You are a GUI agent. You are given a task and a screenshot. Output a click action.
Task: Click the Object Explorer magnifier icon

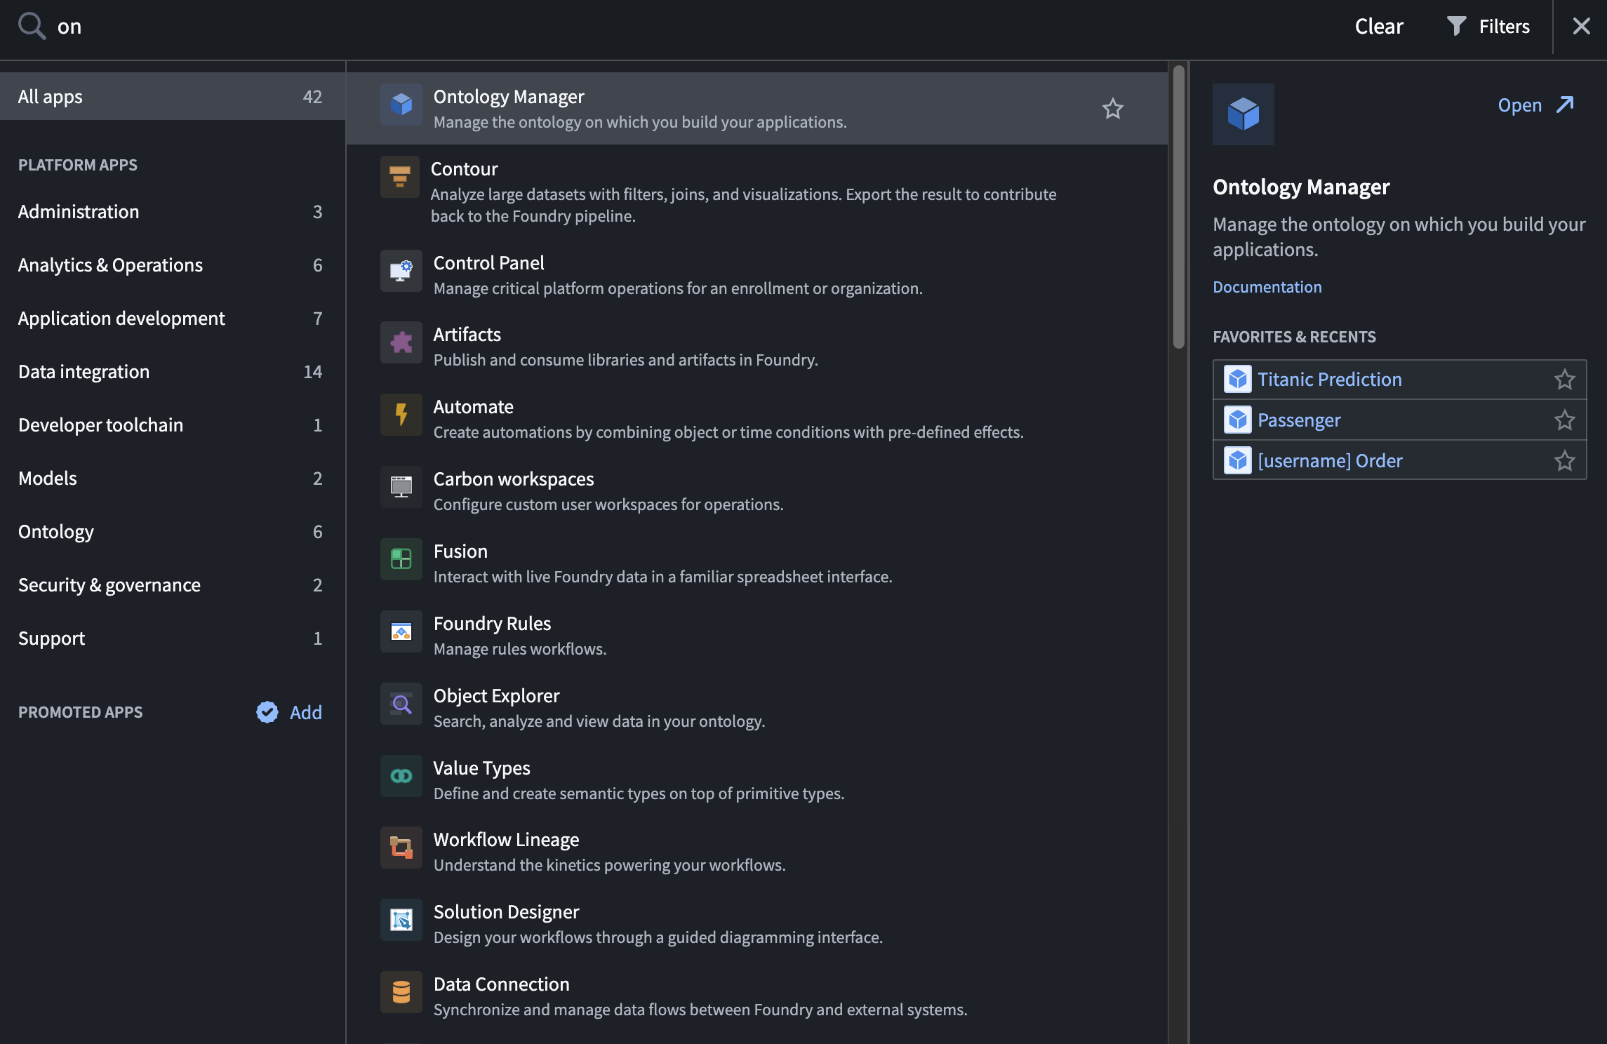(x=401, y=704)
